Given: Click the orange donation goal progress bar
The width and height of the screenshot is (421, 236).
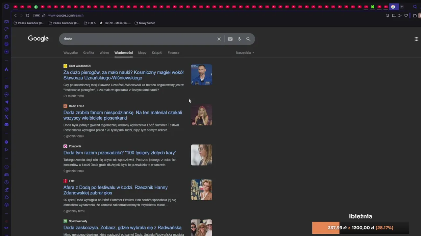Looking at the screenshot, I should coord(360,228).
